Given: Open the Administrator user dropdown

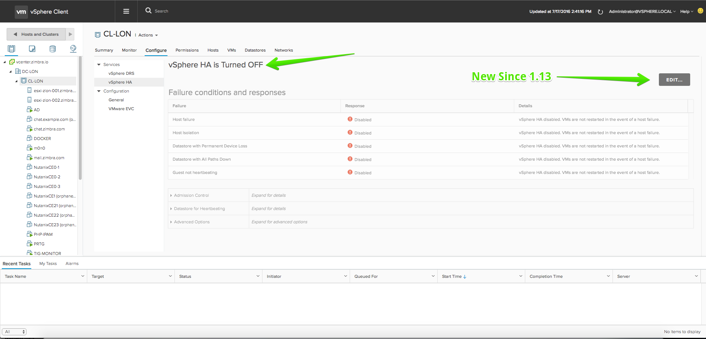Looking at the screenshot, I should 642,11.
